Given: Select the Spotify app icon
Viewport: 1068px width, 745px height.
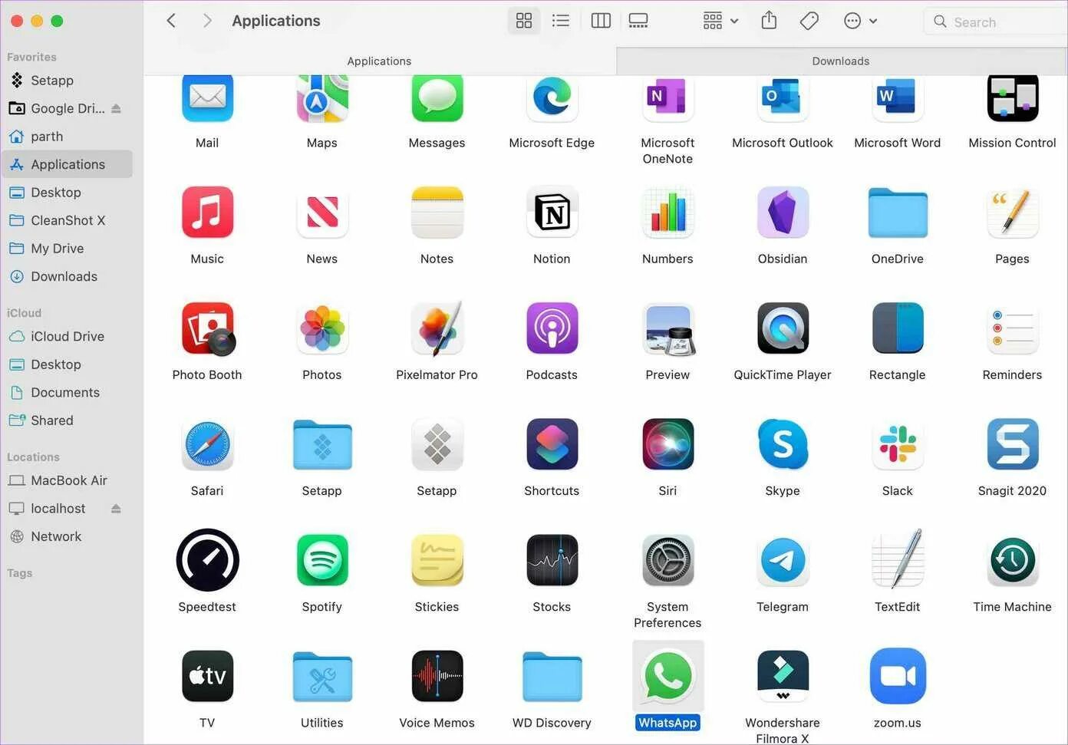Looking at the screenshot, I should (322, 560).
